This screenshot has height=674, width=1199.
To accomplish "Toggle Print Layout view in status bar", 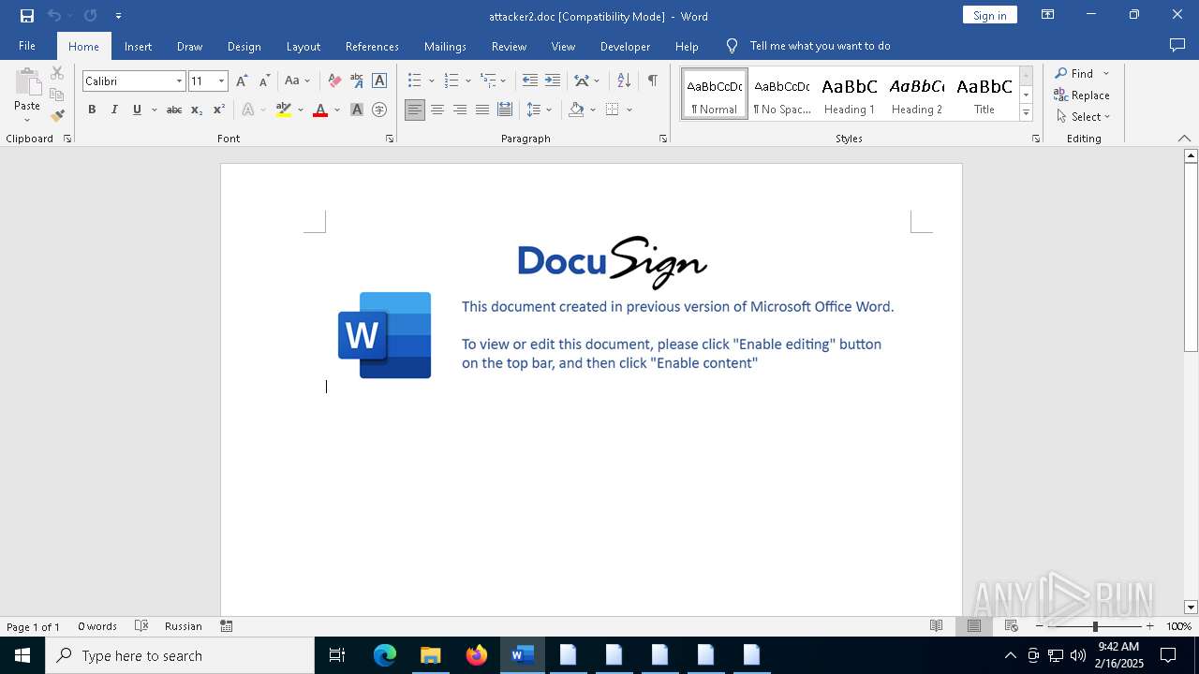I will pos(974,626).
